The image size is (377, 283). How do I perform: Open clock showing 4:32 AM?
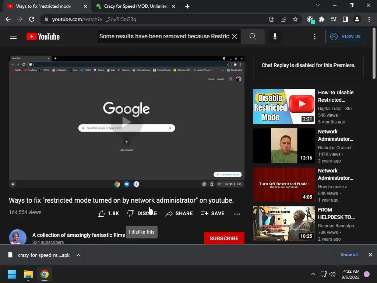[350, 274]
